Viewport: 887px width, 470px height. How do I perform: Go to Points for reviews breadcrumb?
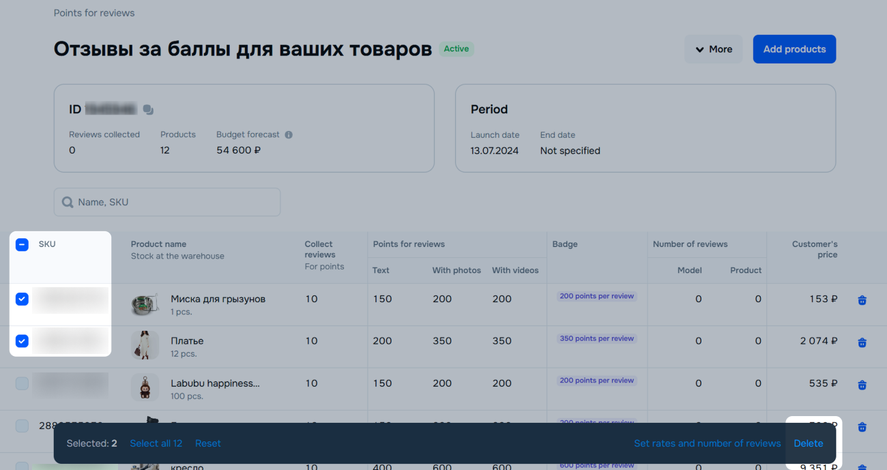94,13
